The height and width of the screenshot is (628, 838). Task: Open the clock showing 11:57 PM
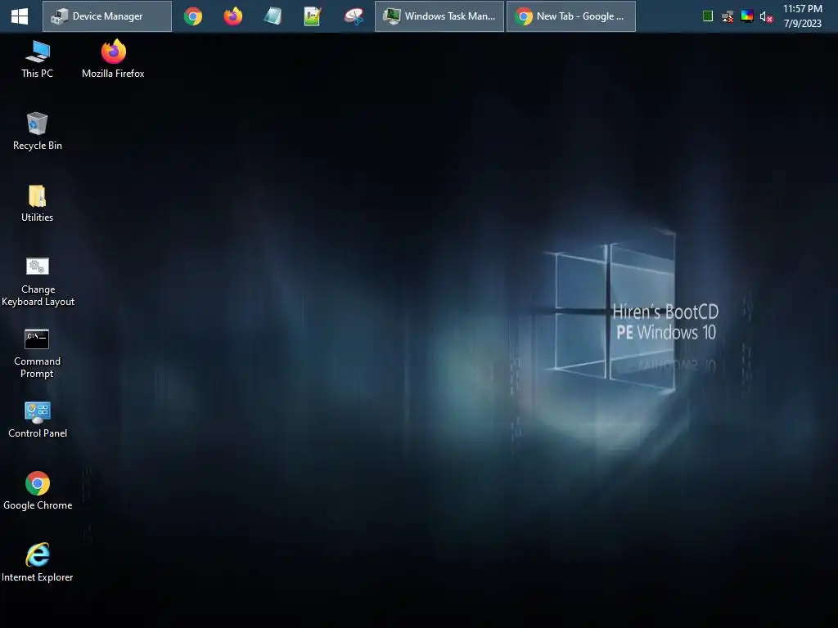[x=803, y=16]
